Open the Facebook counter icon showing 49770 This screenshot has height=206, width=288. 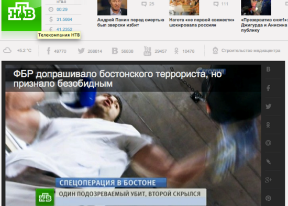tap(49, 51)
